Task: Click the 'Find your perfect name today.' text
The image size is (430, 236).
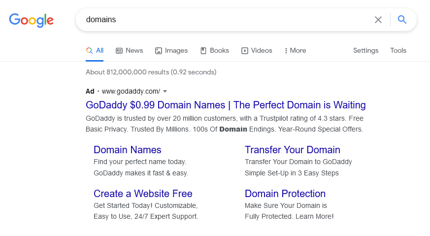Action: (x=140, y=162)
